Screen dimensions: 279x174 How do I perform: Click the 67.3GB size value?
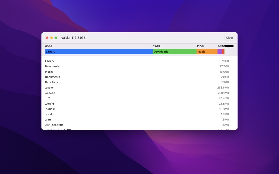coord(224,61)
